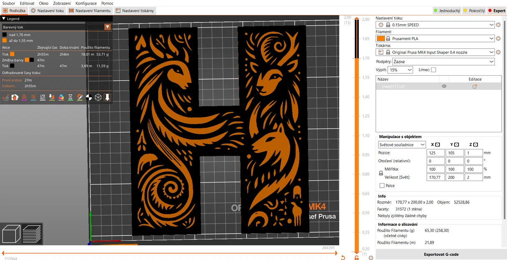Open Filament preset dropdown Prusament PLA
The width and height of the screenshot is (507, 260).
coord(435,39)
